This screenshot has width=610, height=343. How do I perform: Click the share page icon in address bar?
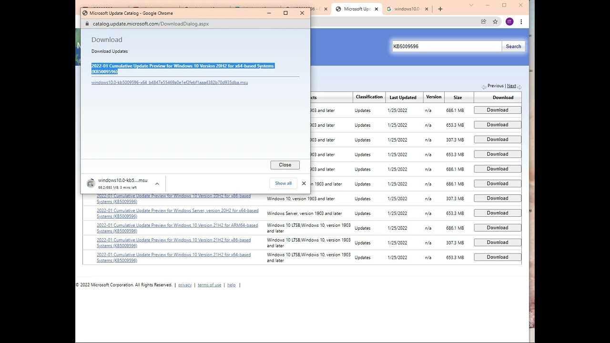click(484, 21)
